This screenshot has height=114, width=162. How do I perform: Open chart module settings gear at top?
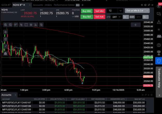(x=145, y=5)
